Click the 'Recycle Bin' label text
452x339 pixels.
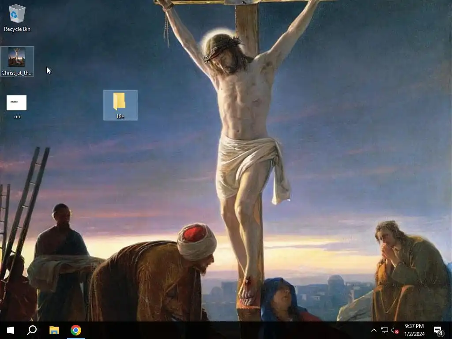[17, 29]
